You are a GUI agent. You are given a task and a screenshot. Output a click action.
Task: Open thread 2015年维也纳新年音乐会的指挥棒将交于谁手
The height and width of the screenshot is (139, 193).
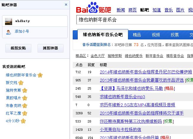(142, 113)
